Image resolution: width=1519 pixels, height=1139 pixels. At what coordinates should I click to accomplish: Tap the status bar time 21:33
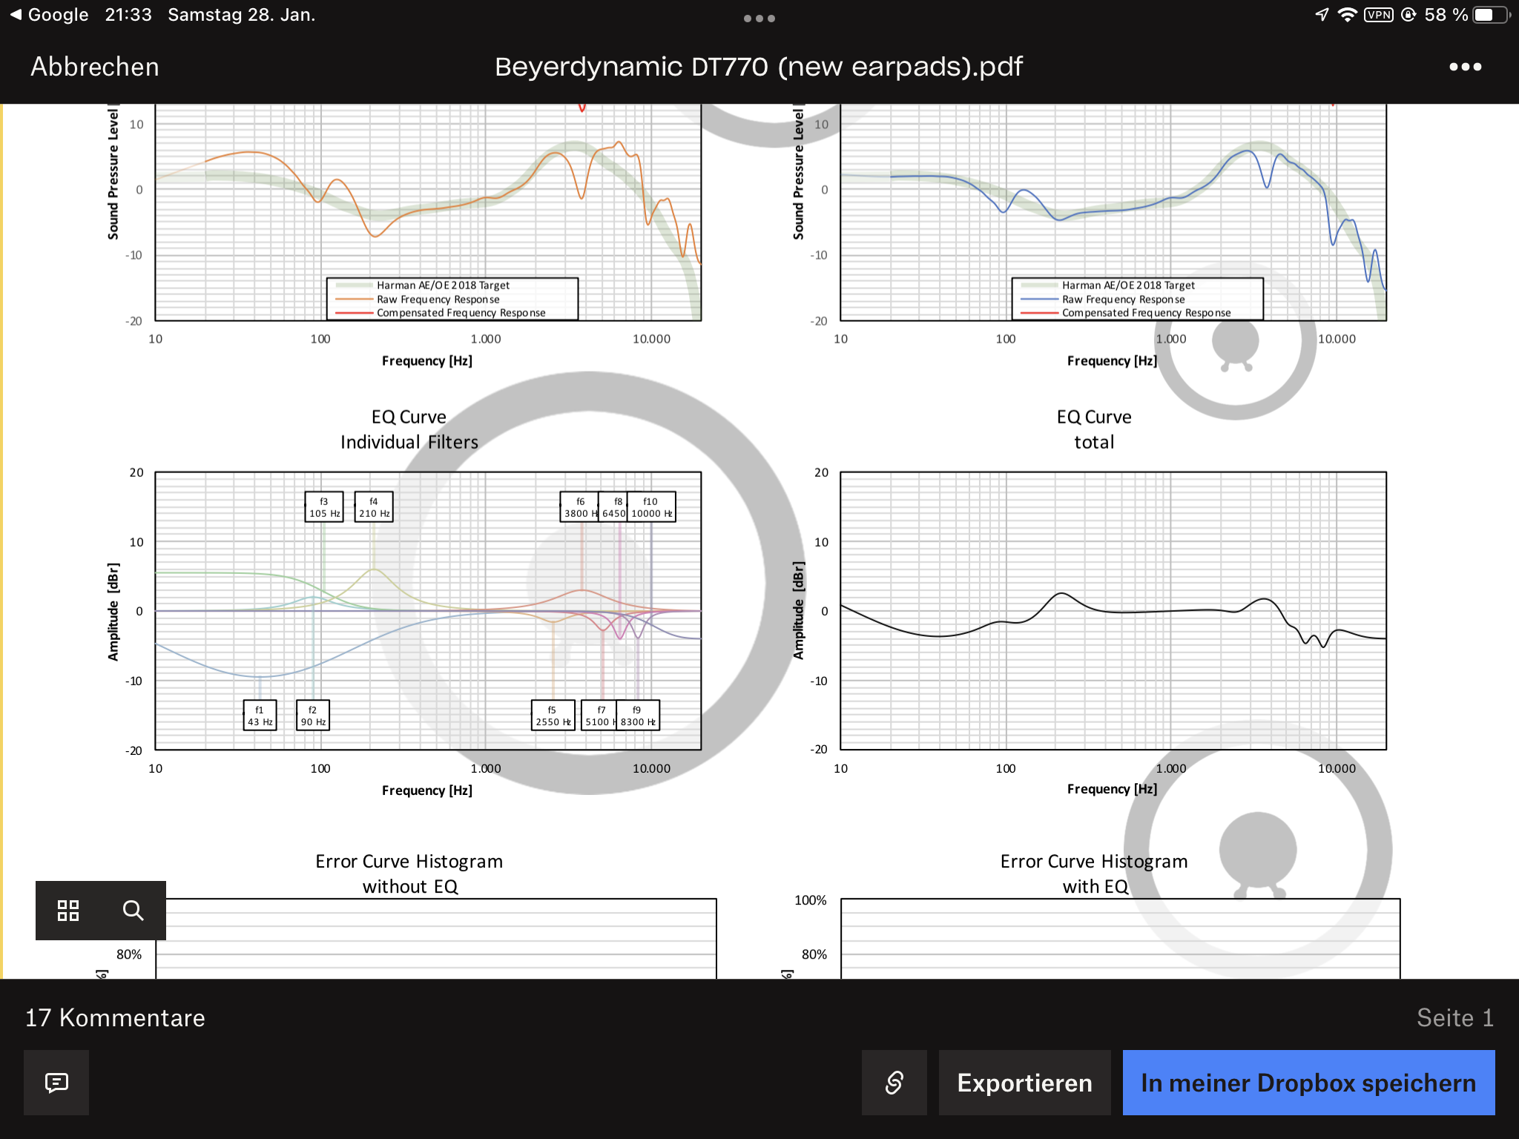click(128, 15)
